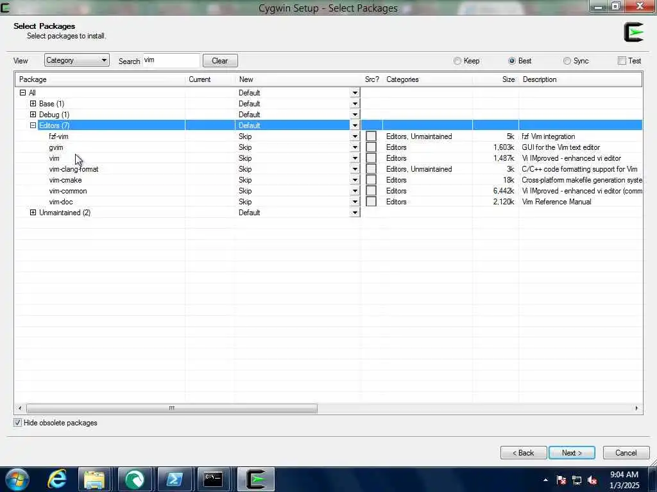Focus the Search field containing vim
The image size is (657, 492).
[171, 60]
